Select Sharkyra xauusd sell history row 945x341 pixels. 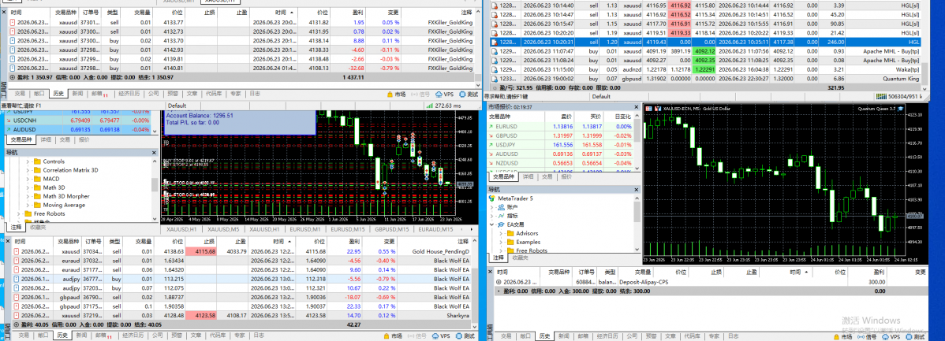(x=241, y=316)
